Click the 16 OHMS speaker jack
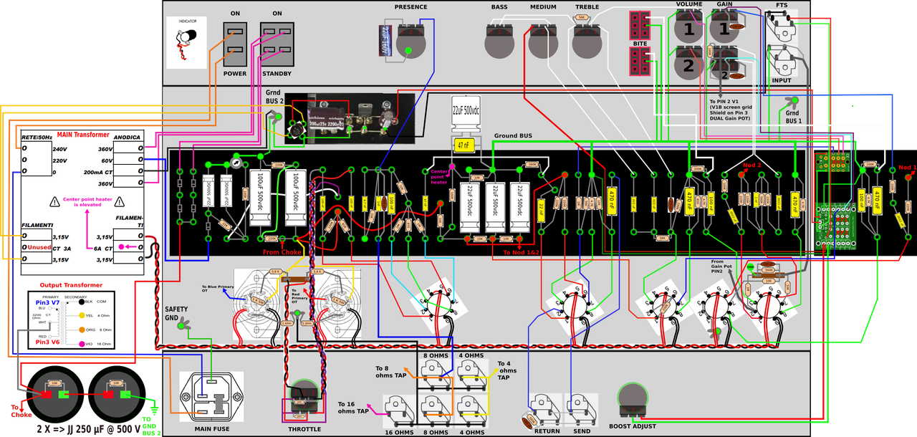The image size is (917, 437). click(x=399, y=411)
